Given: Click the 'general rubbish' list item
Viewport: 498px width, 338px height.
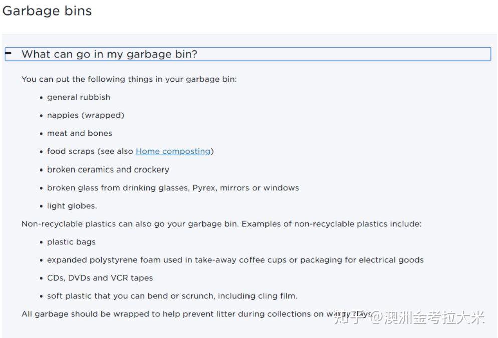Looking at the screenshot, I should 79,97.
